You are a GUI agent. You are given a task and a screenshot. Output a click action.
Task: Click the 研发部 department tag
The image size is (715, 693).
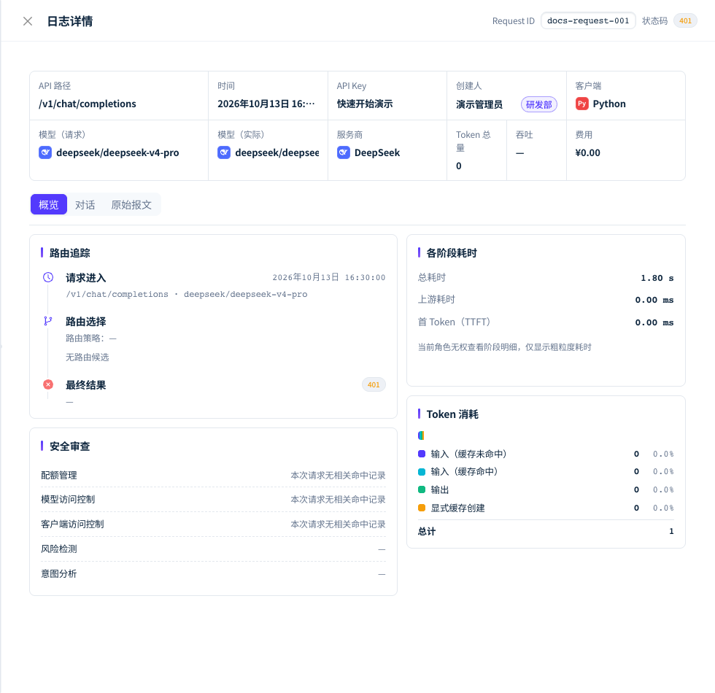tap(538, 104)
